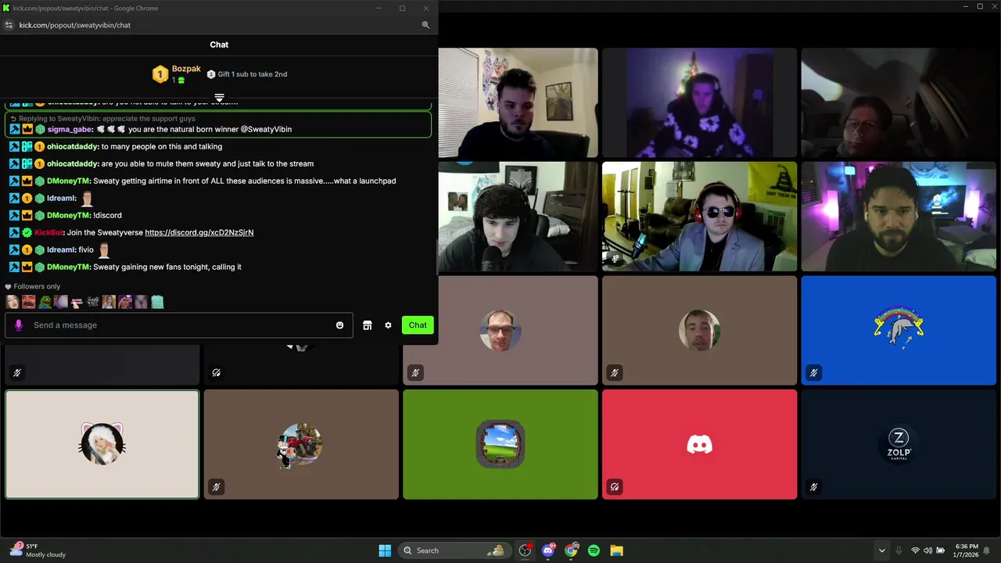This screenshot has width=1001, height=563.
Task: Click the Bozpak top gifter name
Action: click(186, 69)
